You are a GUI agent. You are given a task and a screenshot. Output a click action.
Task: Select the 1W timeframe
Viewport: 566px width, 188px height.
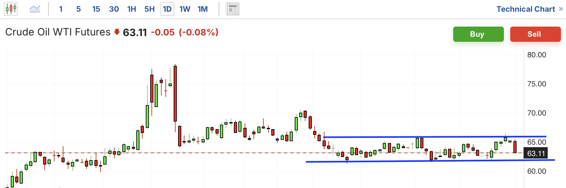(x=185, y=9)
